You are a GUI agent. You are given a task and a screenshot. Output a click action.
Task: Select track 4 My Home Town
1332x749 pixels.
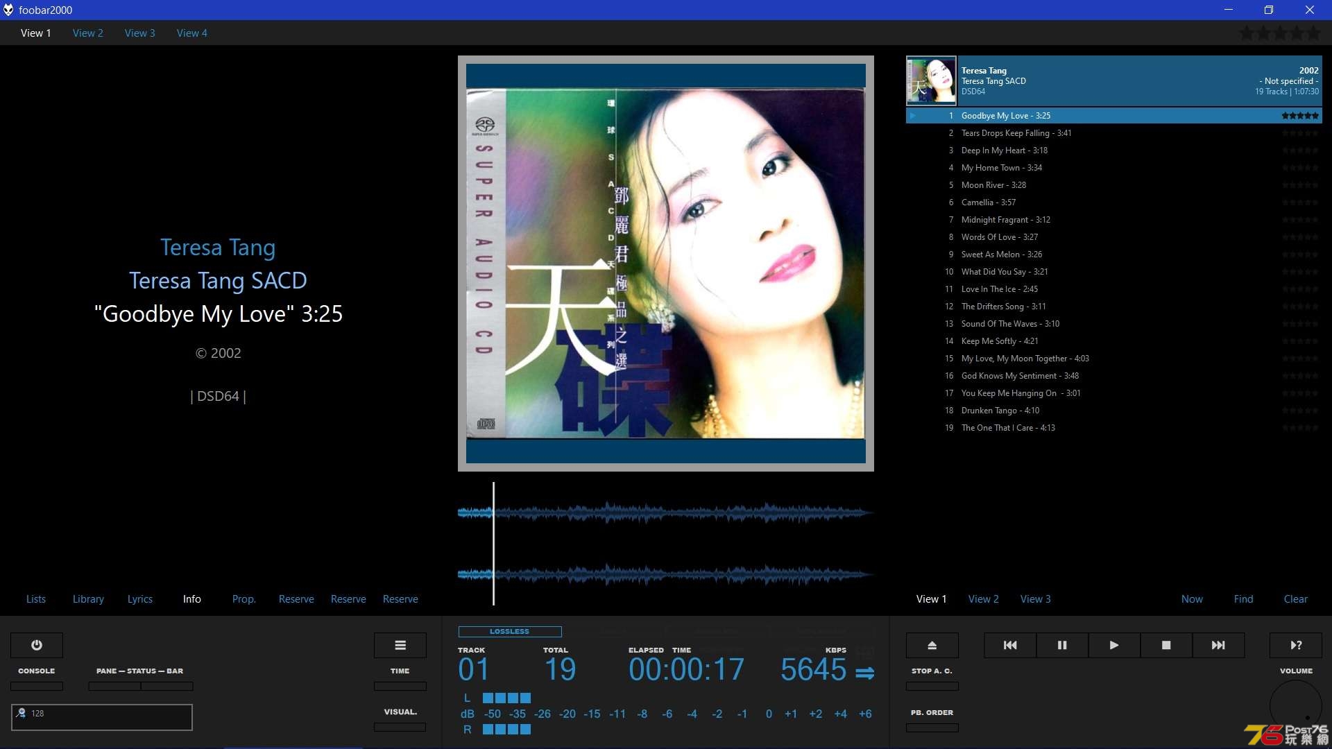1114,168
